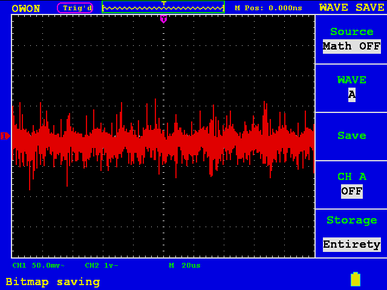Click the yellow battery status icon

356,279
